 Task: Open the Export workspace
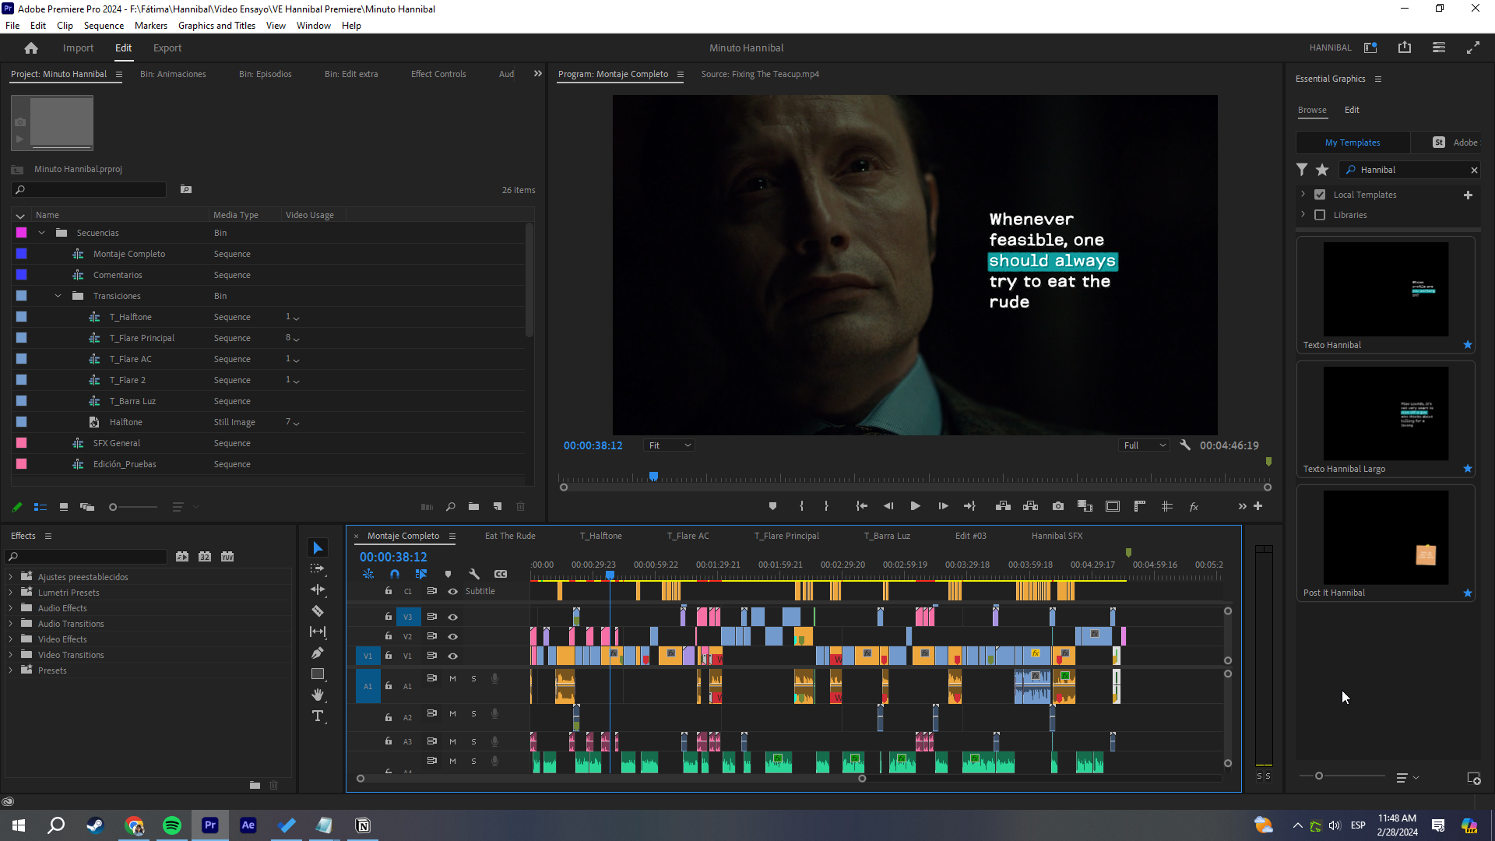(167, 48)
